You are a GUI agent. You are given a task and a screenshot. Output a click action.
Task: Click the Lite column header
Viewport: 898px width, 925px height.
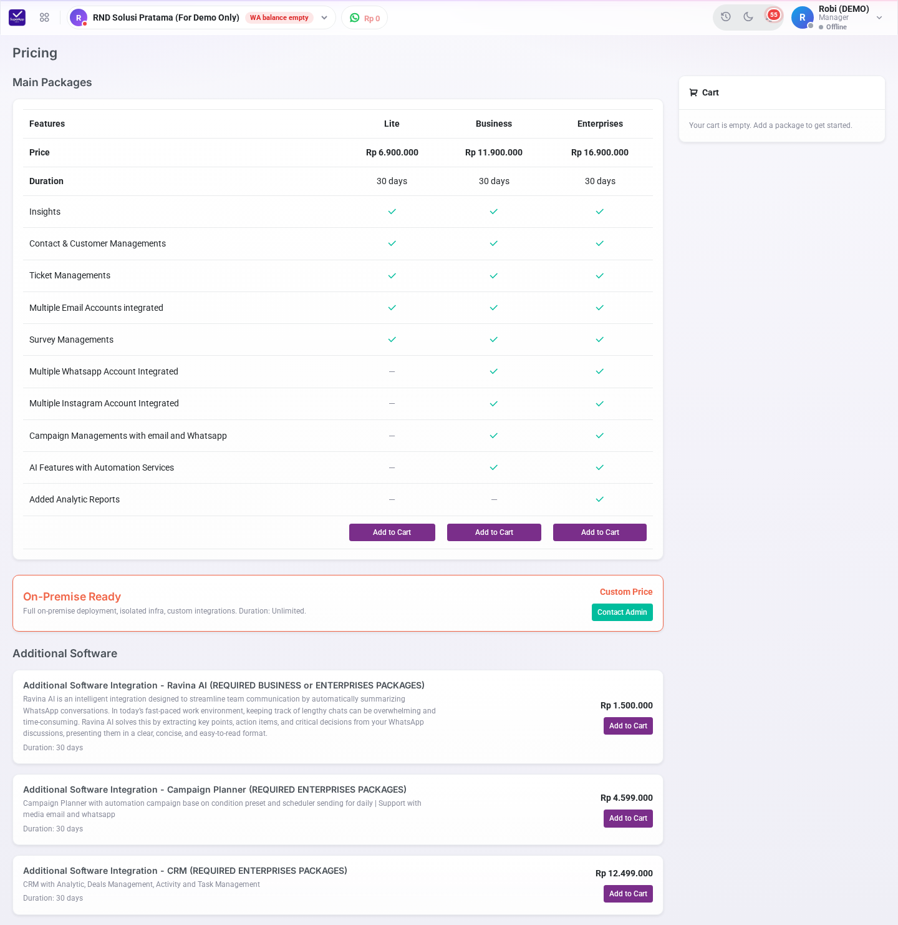(x=392, y=124)
